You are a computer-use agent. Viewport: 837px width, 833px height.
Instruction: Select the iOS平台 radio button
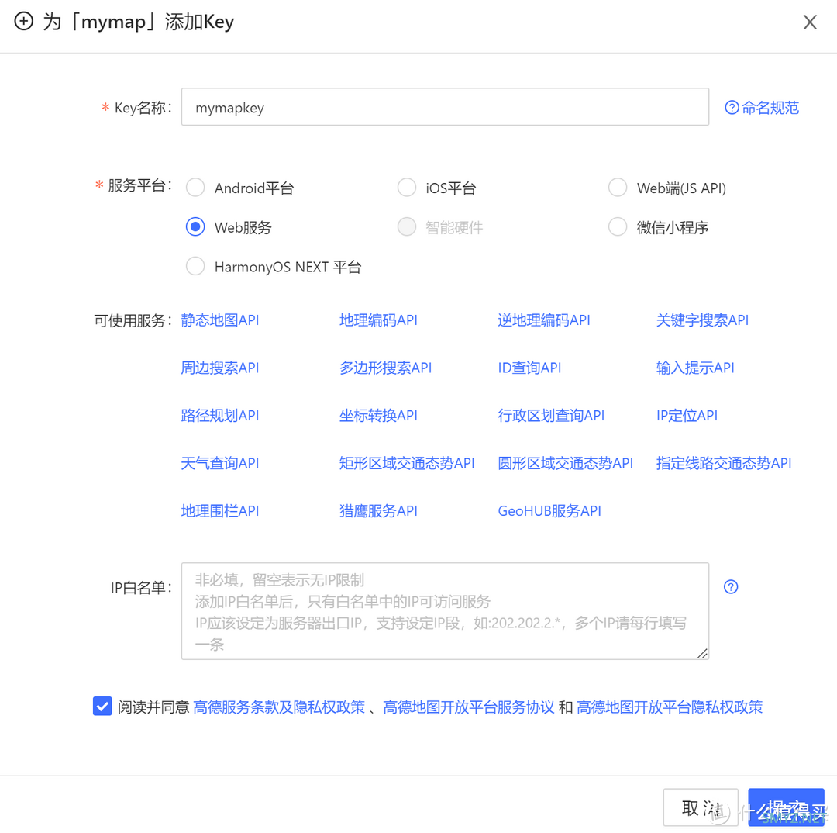pyautogui.click(x=407, y=188)
